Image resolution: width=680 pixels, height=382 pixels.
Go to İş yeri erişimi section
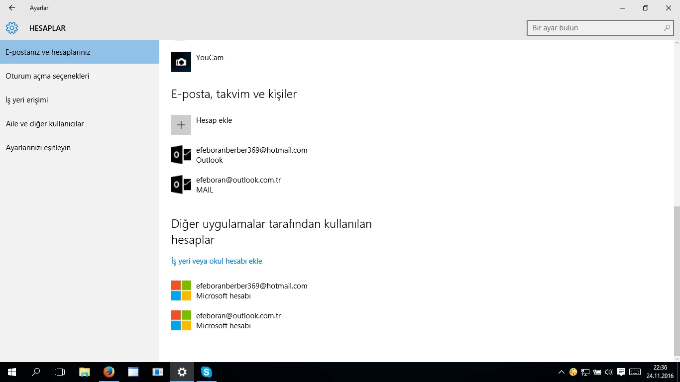27,100
